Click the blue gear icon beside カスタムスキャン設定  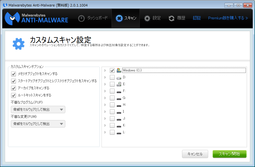point(19,44)
